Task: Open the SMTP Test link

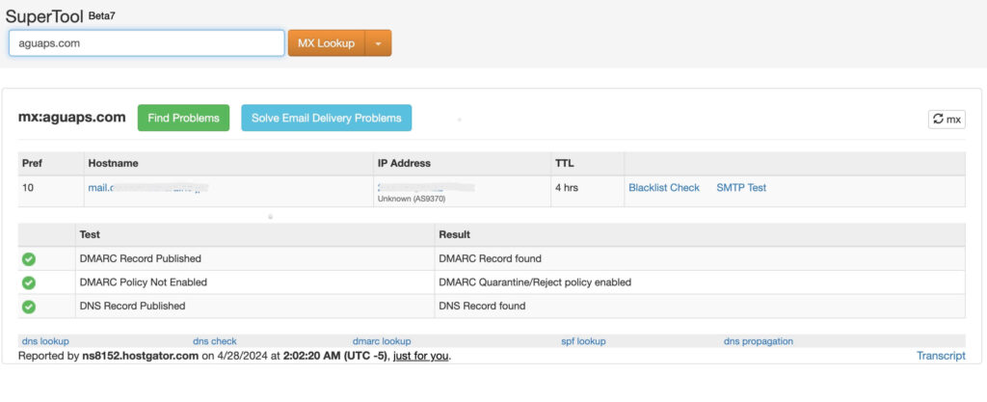Action: [741, 188]
